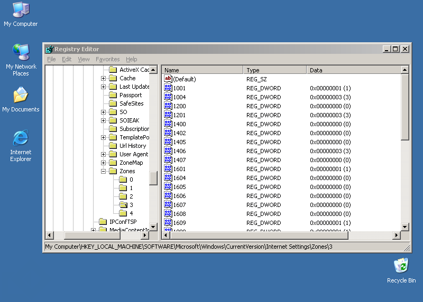Open the My Computer desktop icon
The width and height of the screenshot is (423, 302).
pos(21,15)
